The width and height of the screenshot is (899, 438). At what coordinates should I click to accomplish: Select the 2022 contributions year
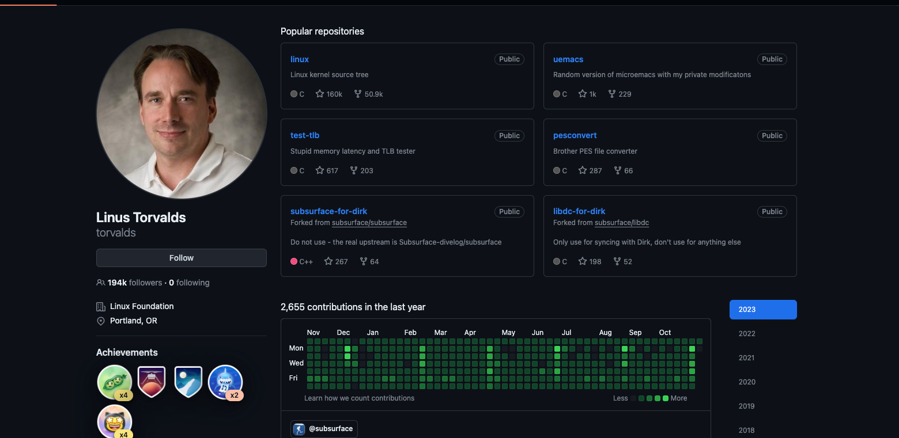coord(747,334)
